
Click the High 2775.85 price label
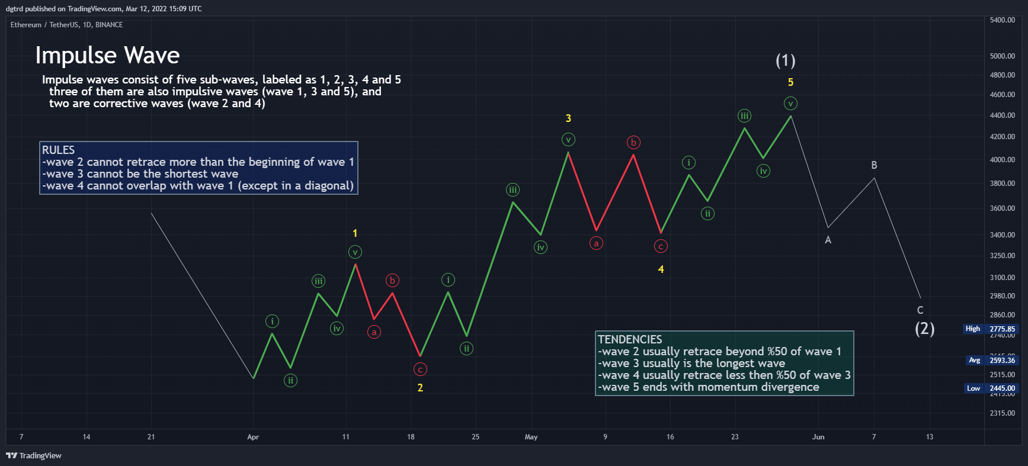pos(991,329)
